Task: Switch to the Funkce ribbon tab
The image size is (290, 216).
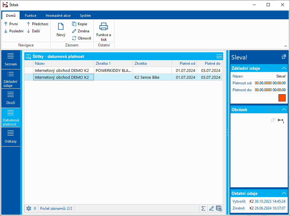Action: (31, 16)
